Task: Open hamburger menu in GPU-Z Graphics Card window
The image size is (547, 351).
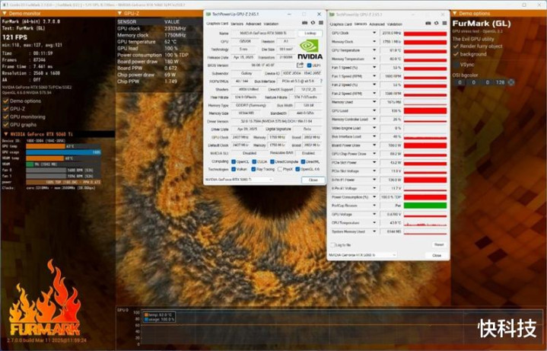Action: (x=320, y=23)
